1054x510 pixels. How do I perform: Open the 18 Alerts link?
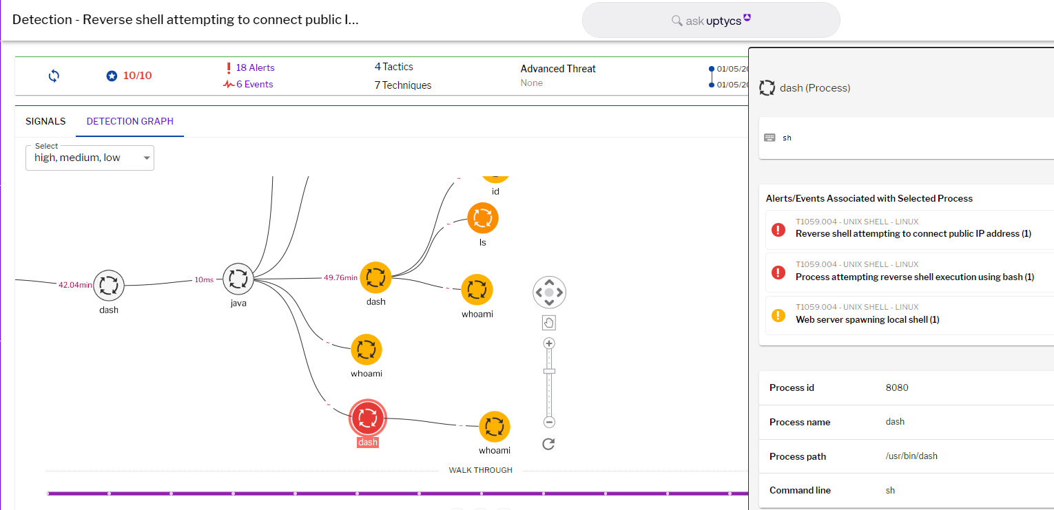point(254,67)
